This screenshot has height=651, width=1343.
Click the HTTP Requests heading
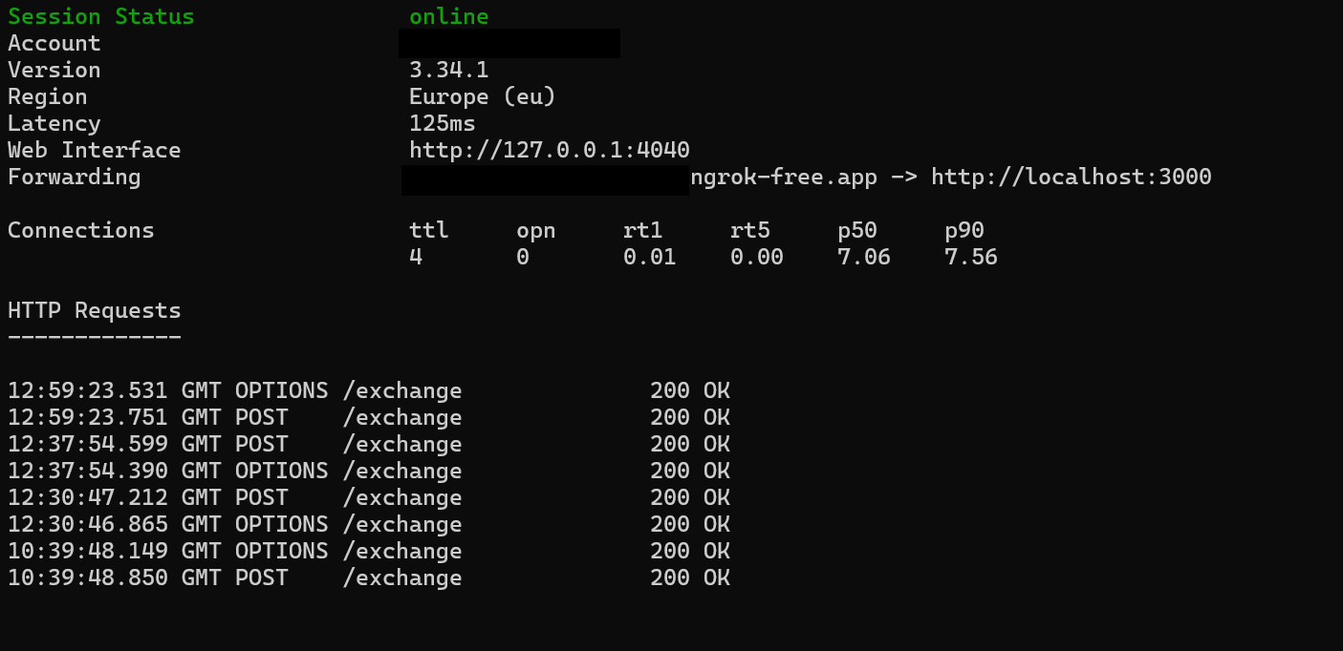click(x=94, y=311)
